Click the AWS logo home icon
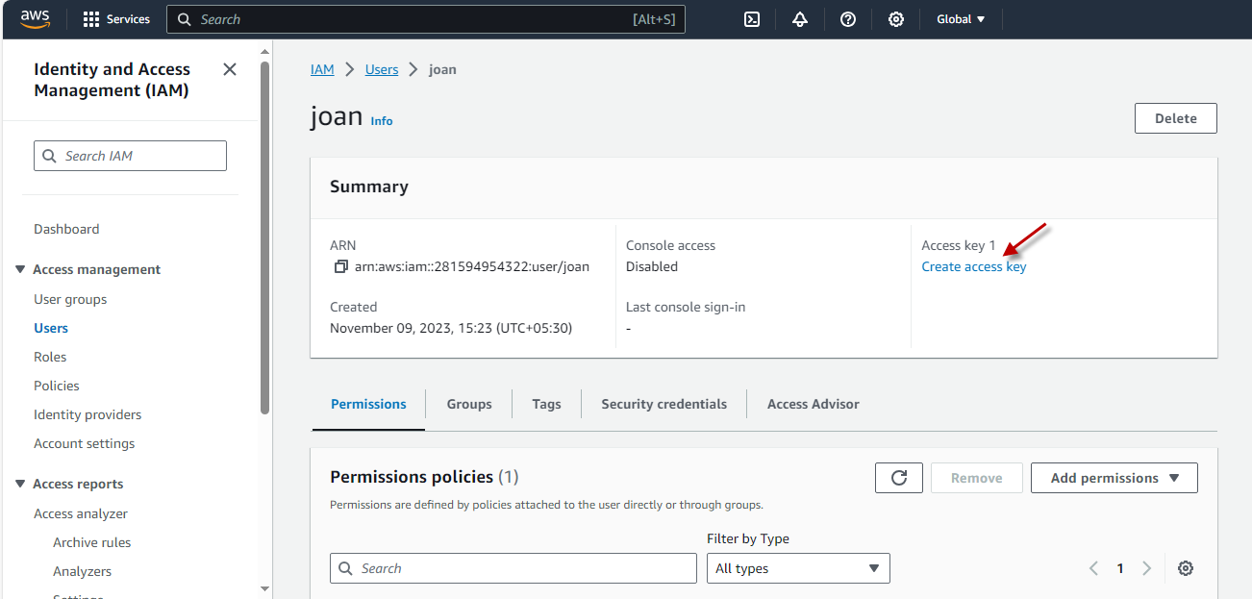1252x599 pixels. click(36, 19)
